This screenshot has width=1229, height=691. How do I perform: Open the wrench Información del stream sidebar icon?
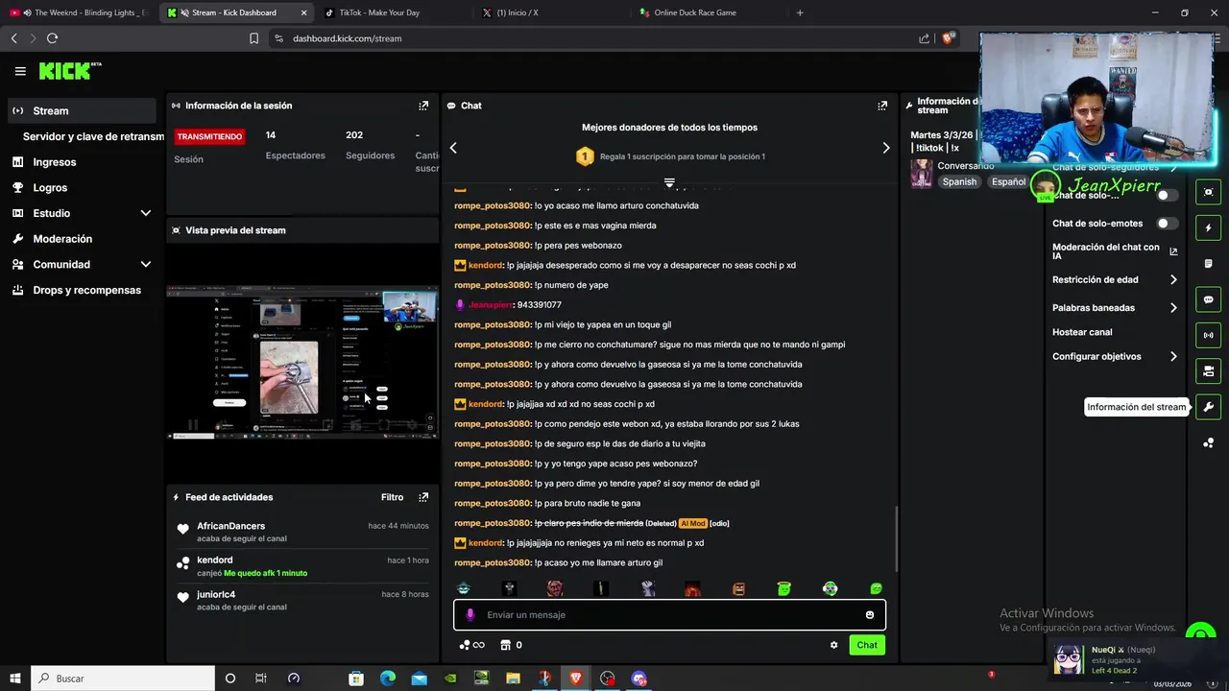click(x=1208, y=407)
